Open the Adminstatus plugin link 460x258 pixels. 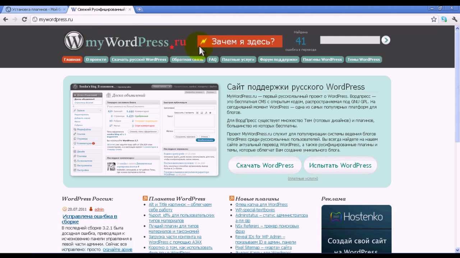pos(272,218)
